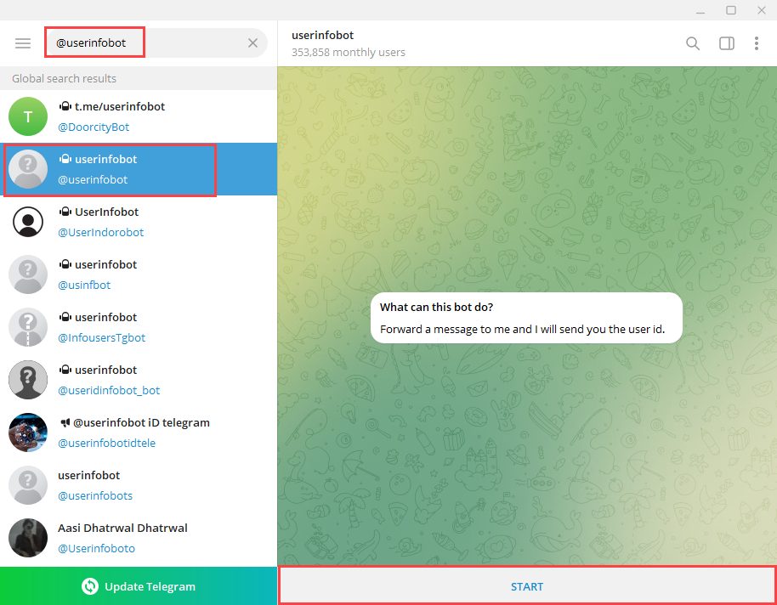Clear the search field with the X
The width and height of the screenshot is (777, 605).
(x=252, y=43)
